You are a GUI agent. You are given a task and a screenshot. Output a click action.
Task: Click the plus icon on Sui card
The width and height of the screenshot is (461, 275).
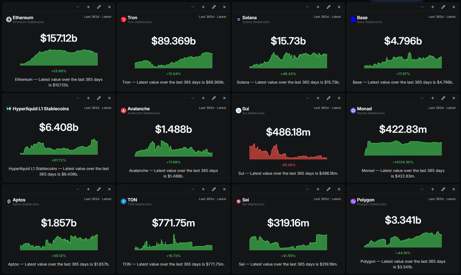[318, 98]
